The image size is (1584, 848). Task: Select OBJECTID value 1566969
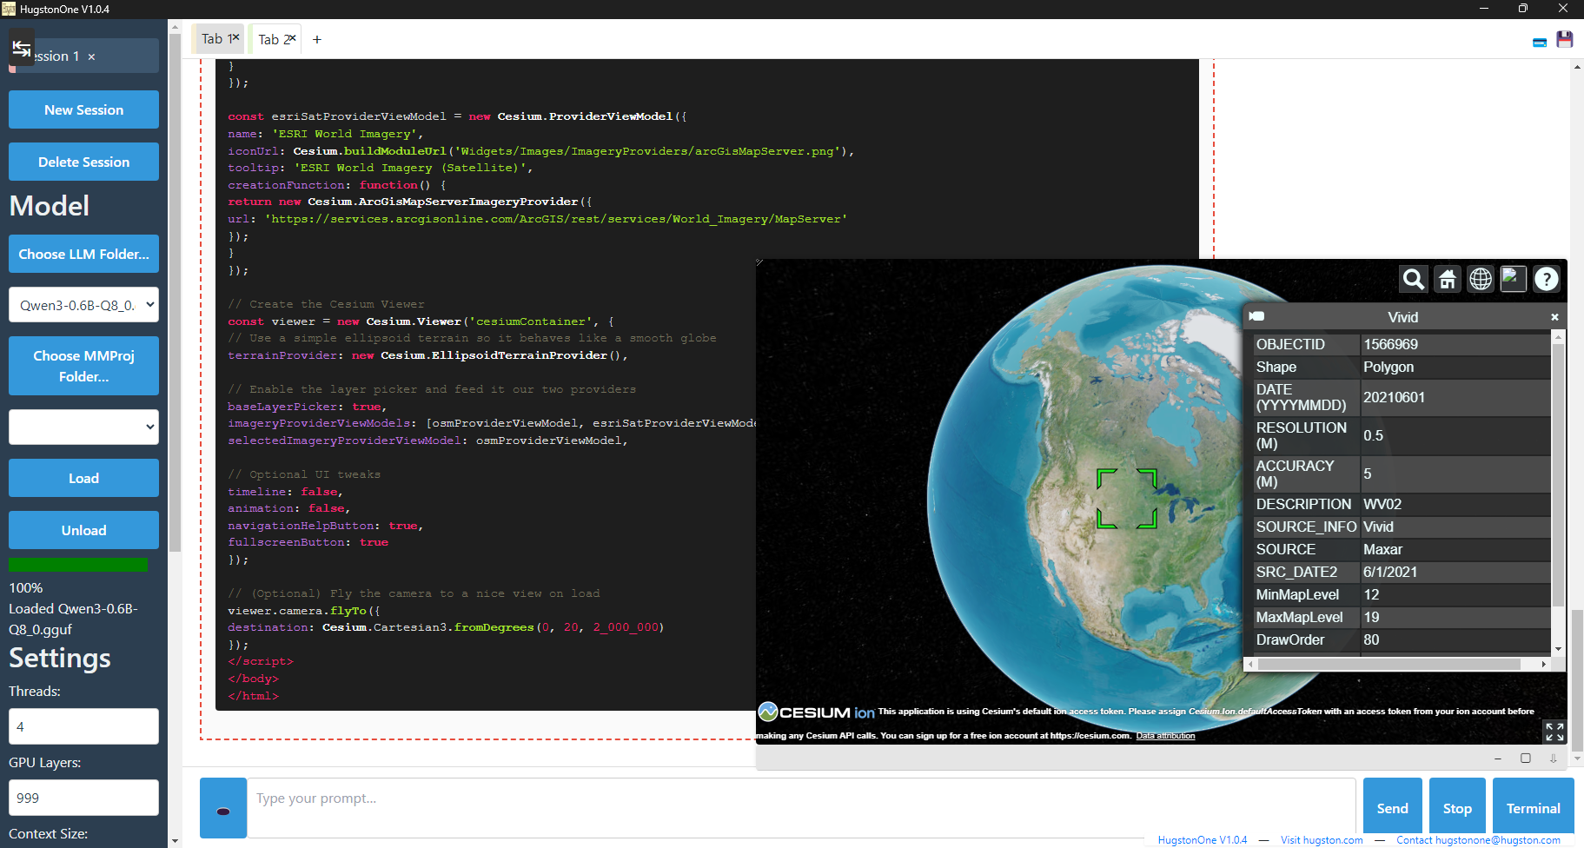pyautogui.click(x=1390, y=345)
